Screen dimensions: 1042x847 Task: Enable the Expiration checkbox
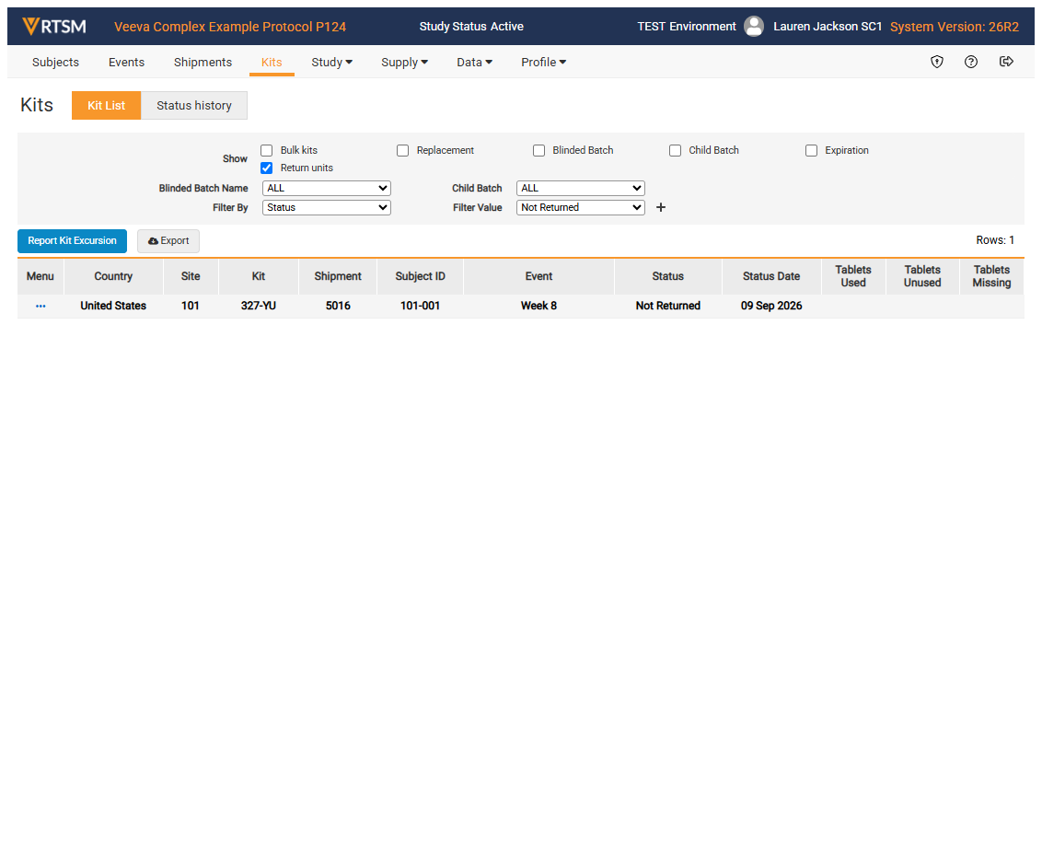tap(811, 150)
